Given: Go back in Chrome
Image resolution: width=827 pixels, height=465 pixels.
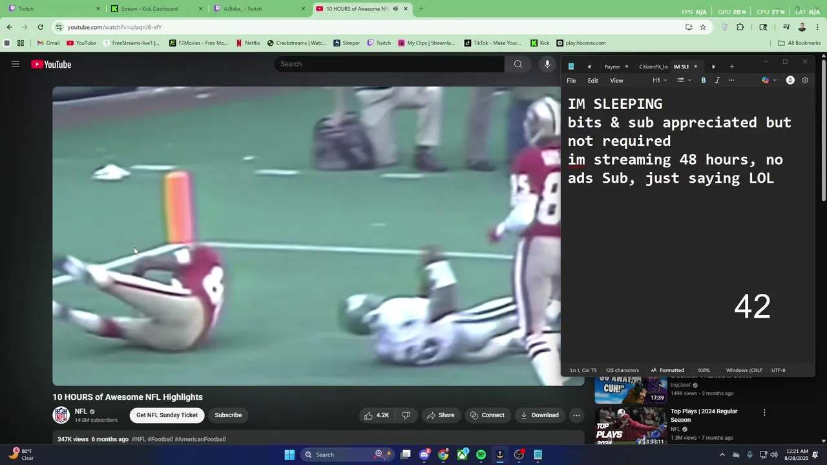Looking at the screenshot, I should (9, 27).
